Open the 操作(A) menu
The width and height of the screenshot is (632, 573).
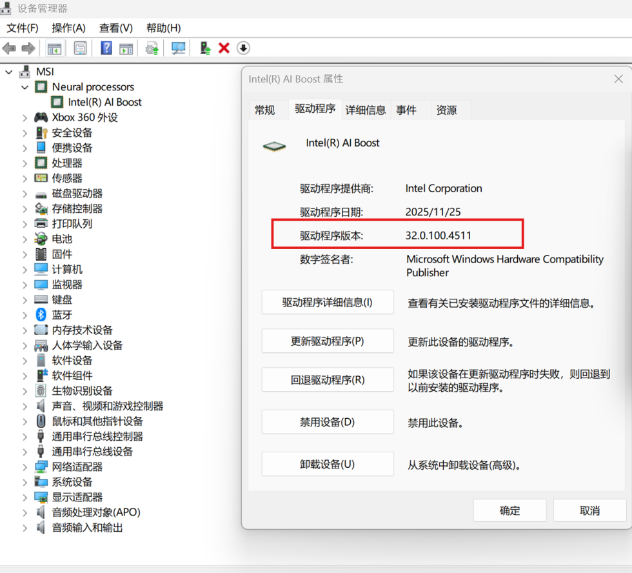[68, 28]
